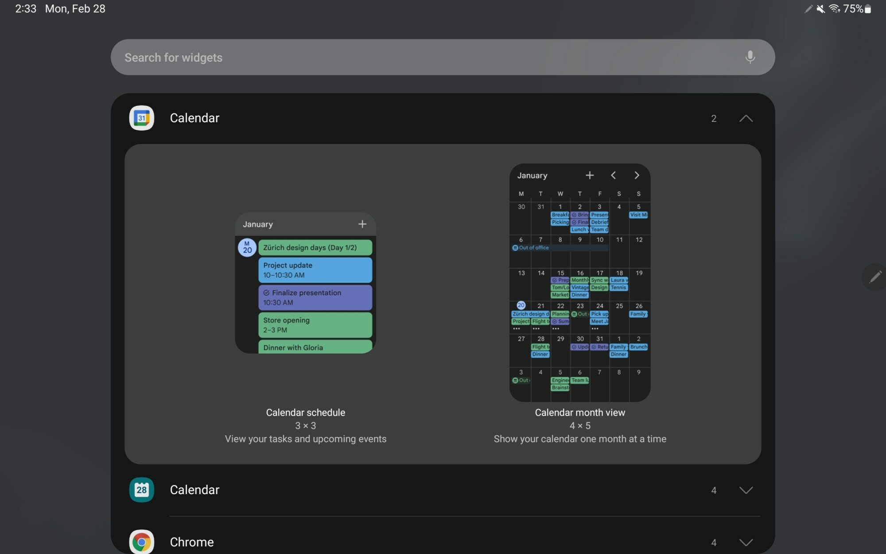Collapse the Google Calendar widget section
This screenshot has width=886, height=554.
[x=746, y=118]
